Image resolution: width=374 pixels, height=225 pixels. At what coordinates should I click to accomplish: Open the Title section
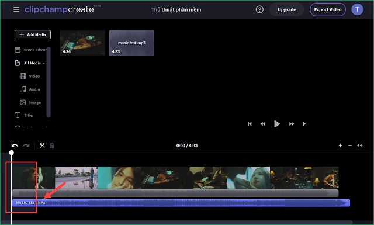[23, 115]
